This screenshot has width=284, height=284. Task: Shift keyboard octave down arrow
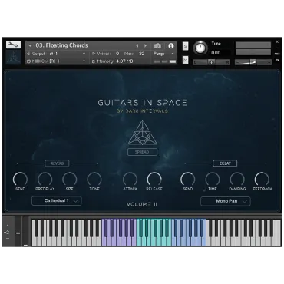pyautogui.click(x=8, y=239)
